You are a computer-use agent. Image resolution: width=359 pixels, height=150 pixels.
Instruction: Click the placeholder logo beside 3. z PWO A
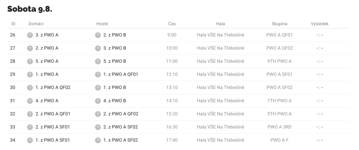click(30, 35)
